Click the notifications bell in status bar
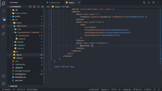 (x=159, y=89)
